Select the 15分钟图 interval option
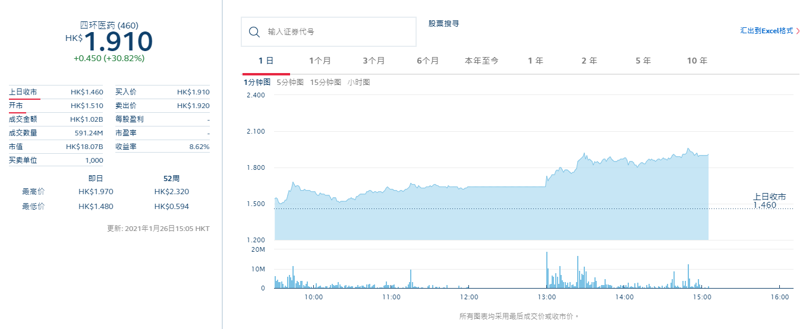This screenshot has height=329, width=809. click(326, 83)
